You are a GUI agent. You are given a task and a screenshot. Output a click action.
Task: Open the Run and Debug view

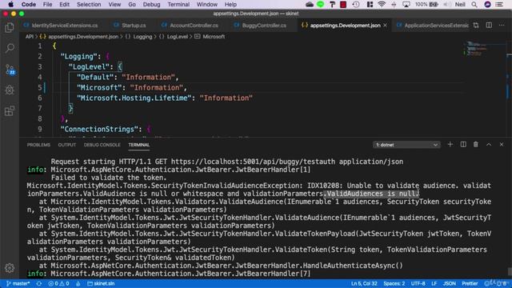click(x=10, y=90)
